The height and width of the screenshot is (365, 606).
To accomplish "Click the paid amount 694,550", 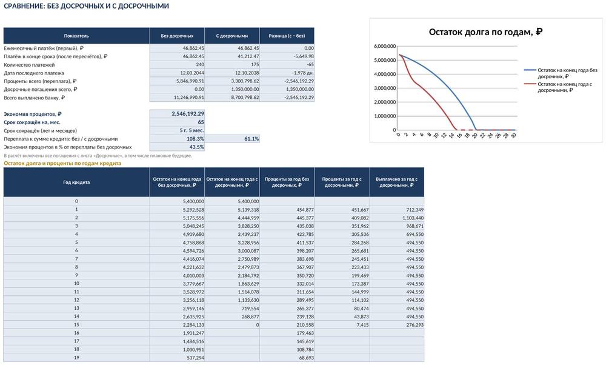I will [x=396, y=234].
